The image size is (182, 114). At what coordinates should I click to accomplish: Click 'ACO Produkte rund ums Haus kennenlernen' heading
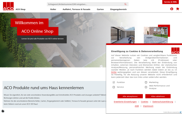pos(44,88)
